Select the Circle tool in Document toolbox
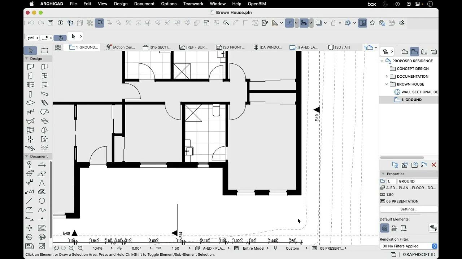The image size is (462, 259). [42, 201]
